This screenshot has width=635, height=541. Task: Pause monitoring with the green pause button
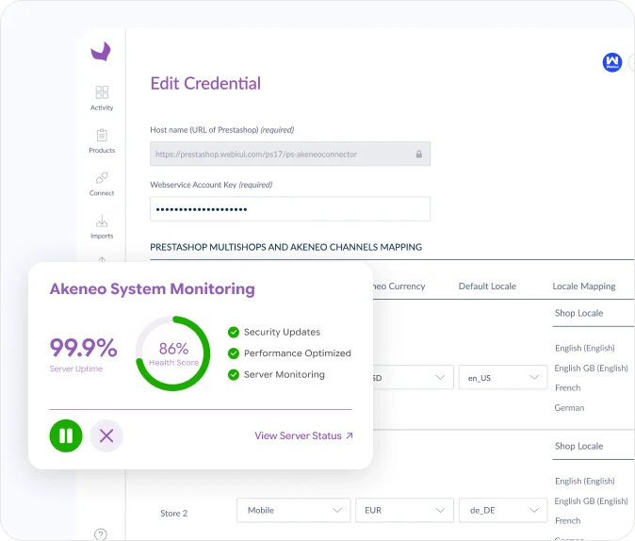tap(66, 435)
